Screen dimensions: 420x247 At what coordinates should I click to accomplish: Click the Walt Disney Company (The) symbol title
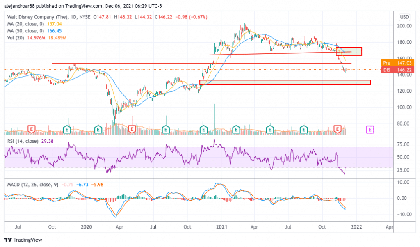tap(37, 17)
